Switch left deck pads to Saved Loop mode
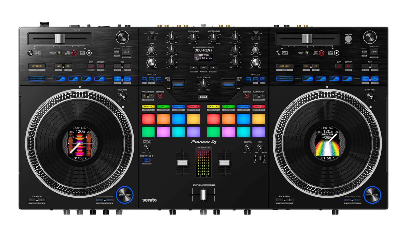The image size is (407, 237). (x=178, y=107)
